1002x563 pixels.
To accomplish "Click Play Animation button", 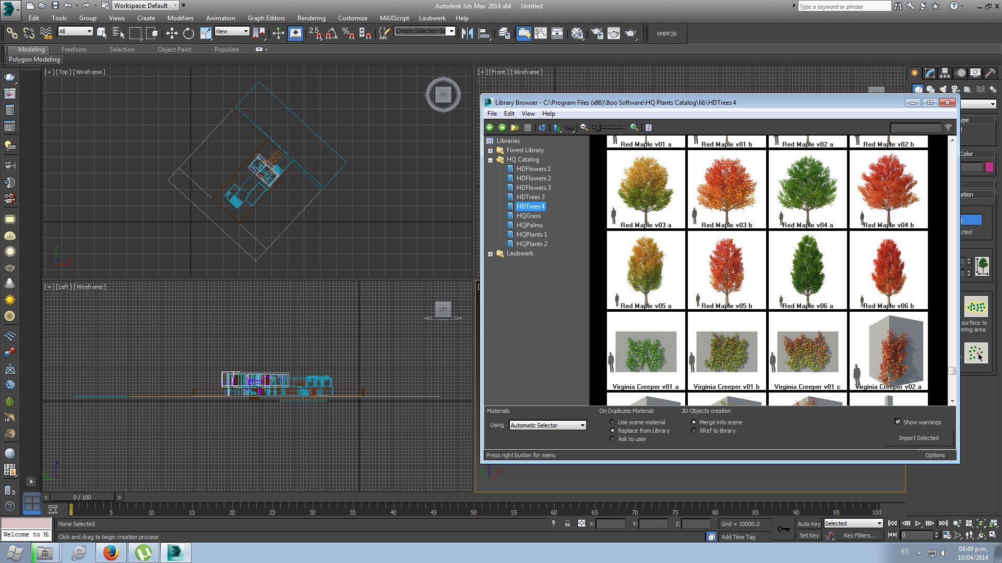I will 917,523.
